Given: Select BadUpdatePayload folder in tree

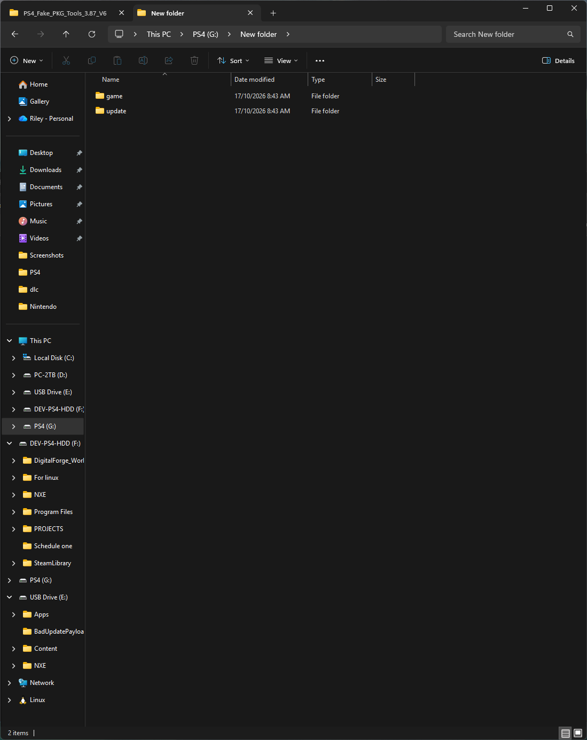Looking at the screenshot, I should click(x=53, y=632).
